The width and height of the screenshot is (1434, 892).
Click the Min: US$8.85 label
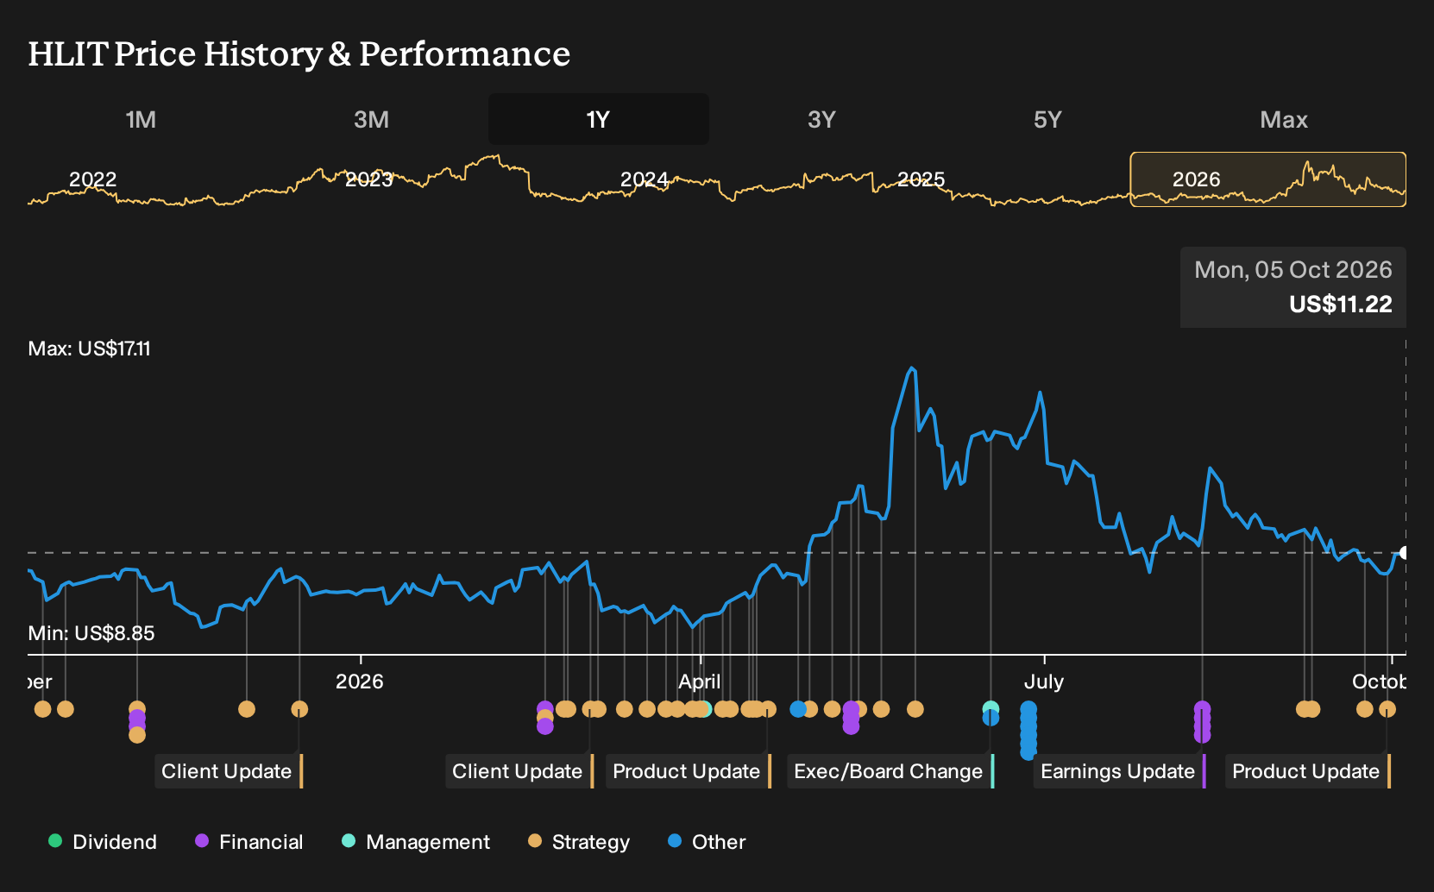(x=91, y=633)
